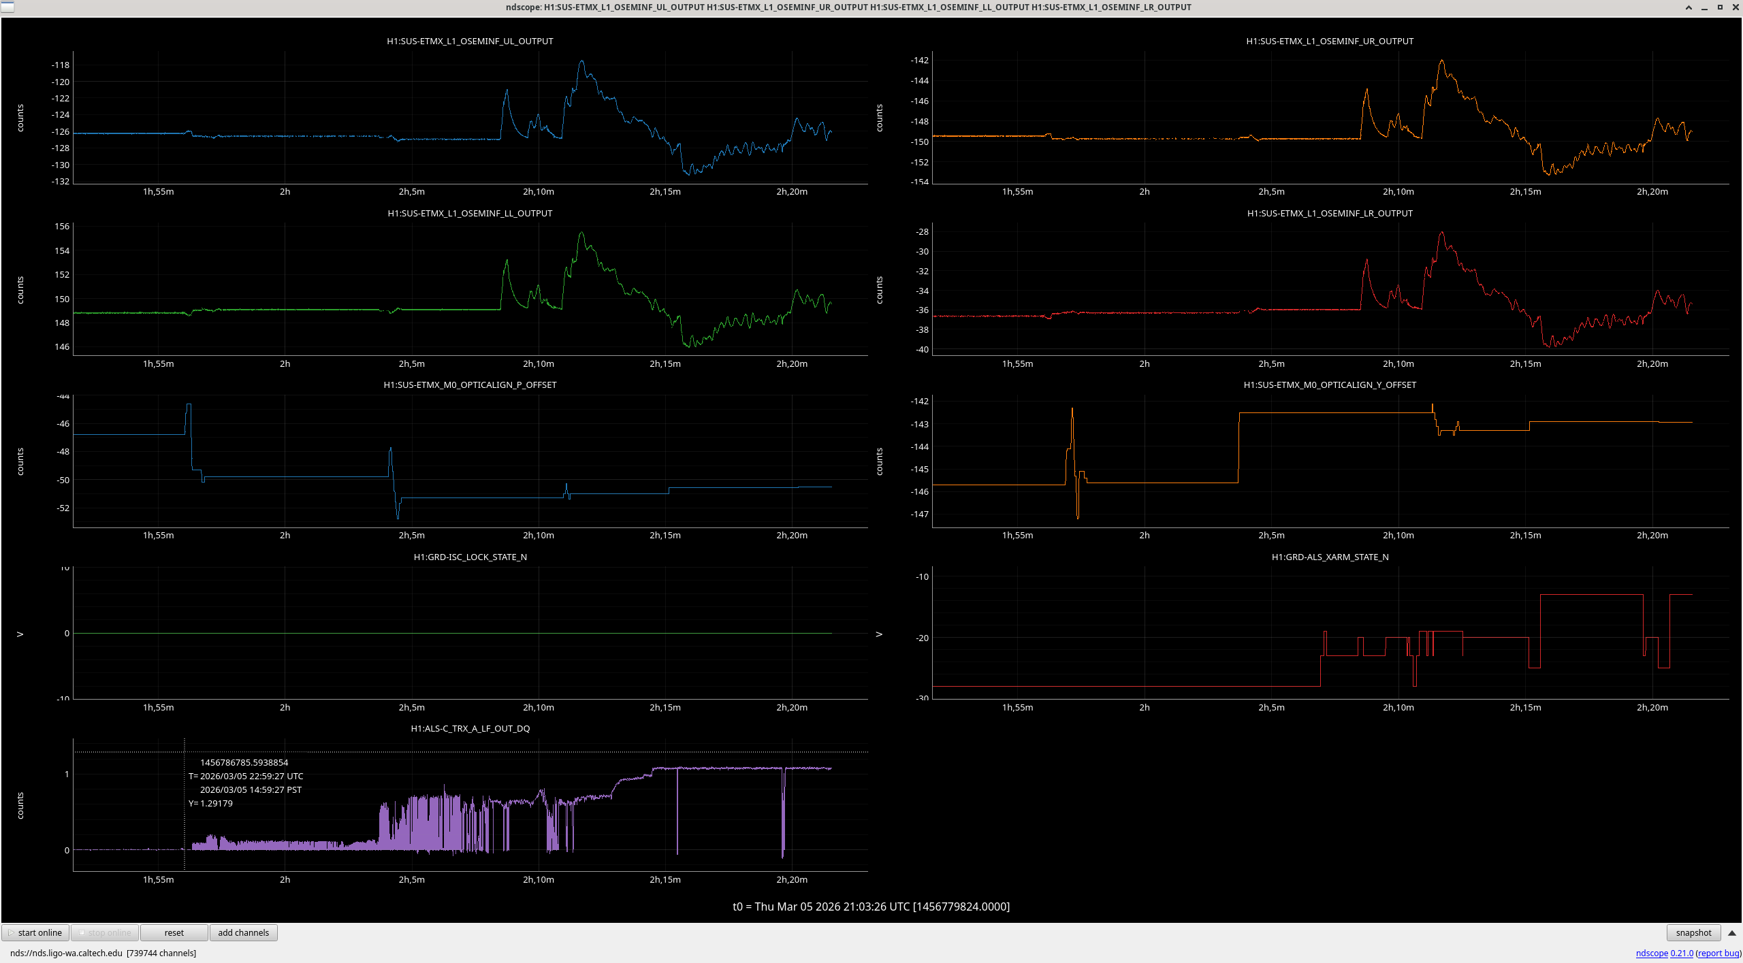This screenshot has width=1743, height=963.
Task: Open the add channels dialog
Action: coord(243,932)
